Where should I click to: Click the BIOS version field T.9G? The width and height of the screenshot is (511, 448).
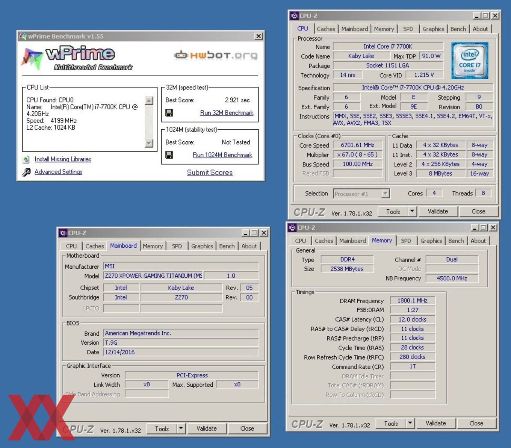(181, 343)
